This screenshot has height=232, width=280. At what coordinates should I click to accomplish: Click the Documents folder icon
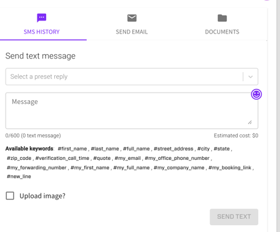click(222, 18)
